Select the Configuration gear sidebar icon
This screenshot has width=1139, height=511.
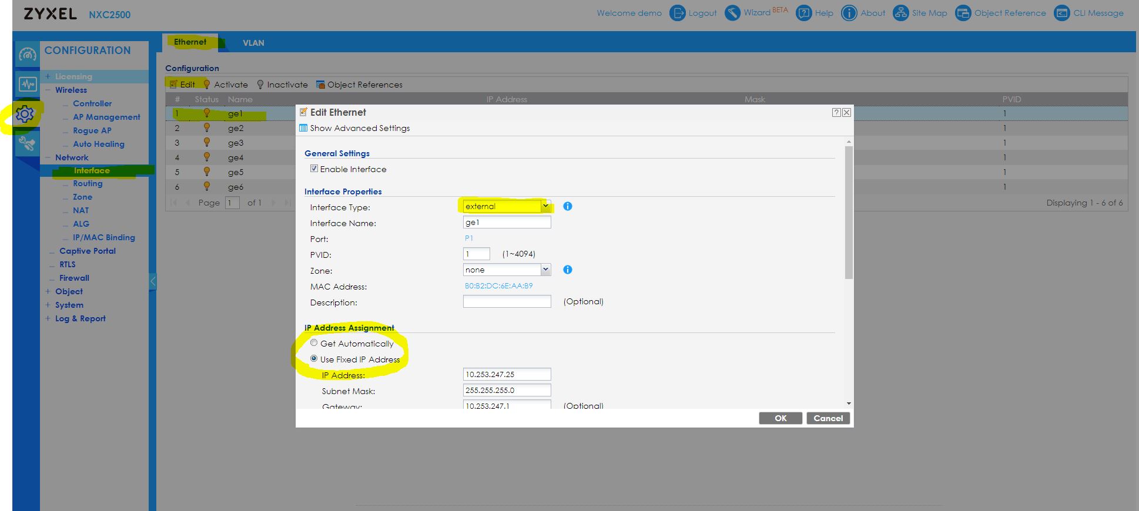coord(25,114)
